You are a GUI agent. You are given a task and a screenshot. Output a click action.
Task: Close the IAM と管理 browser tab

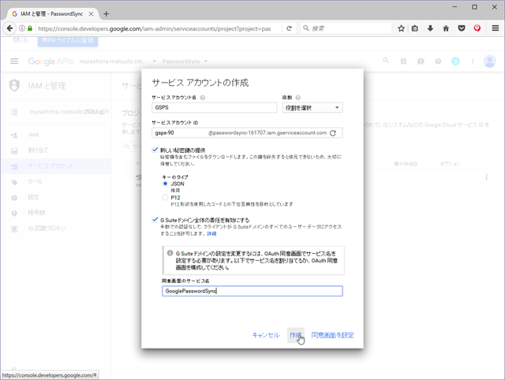(92, 14)
